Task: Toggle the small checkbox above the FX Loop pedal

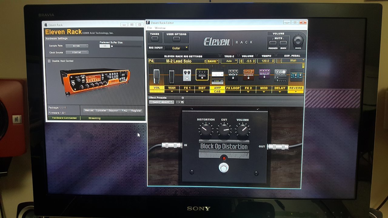Action: [224, 66]
